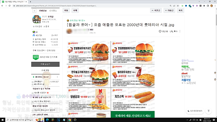Open the 카페정보 tab

pos(43,11)
